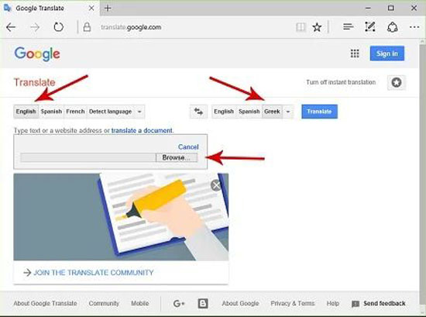Screen dimensions: 426x317
Task: Select Greek as target language
Action: coord(272,112)
